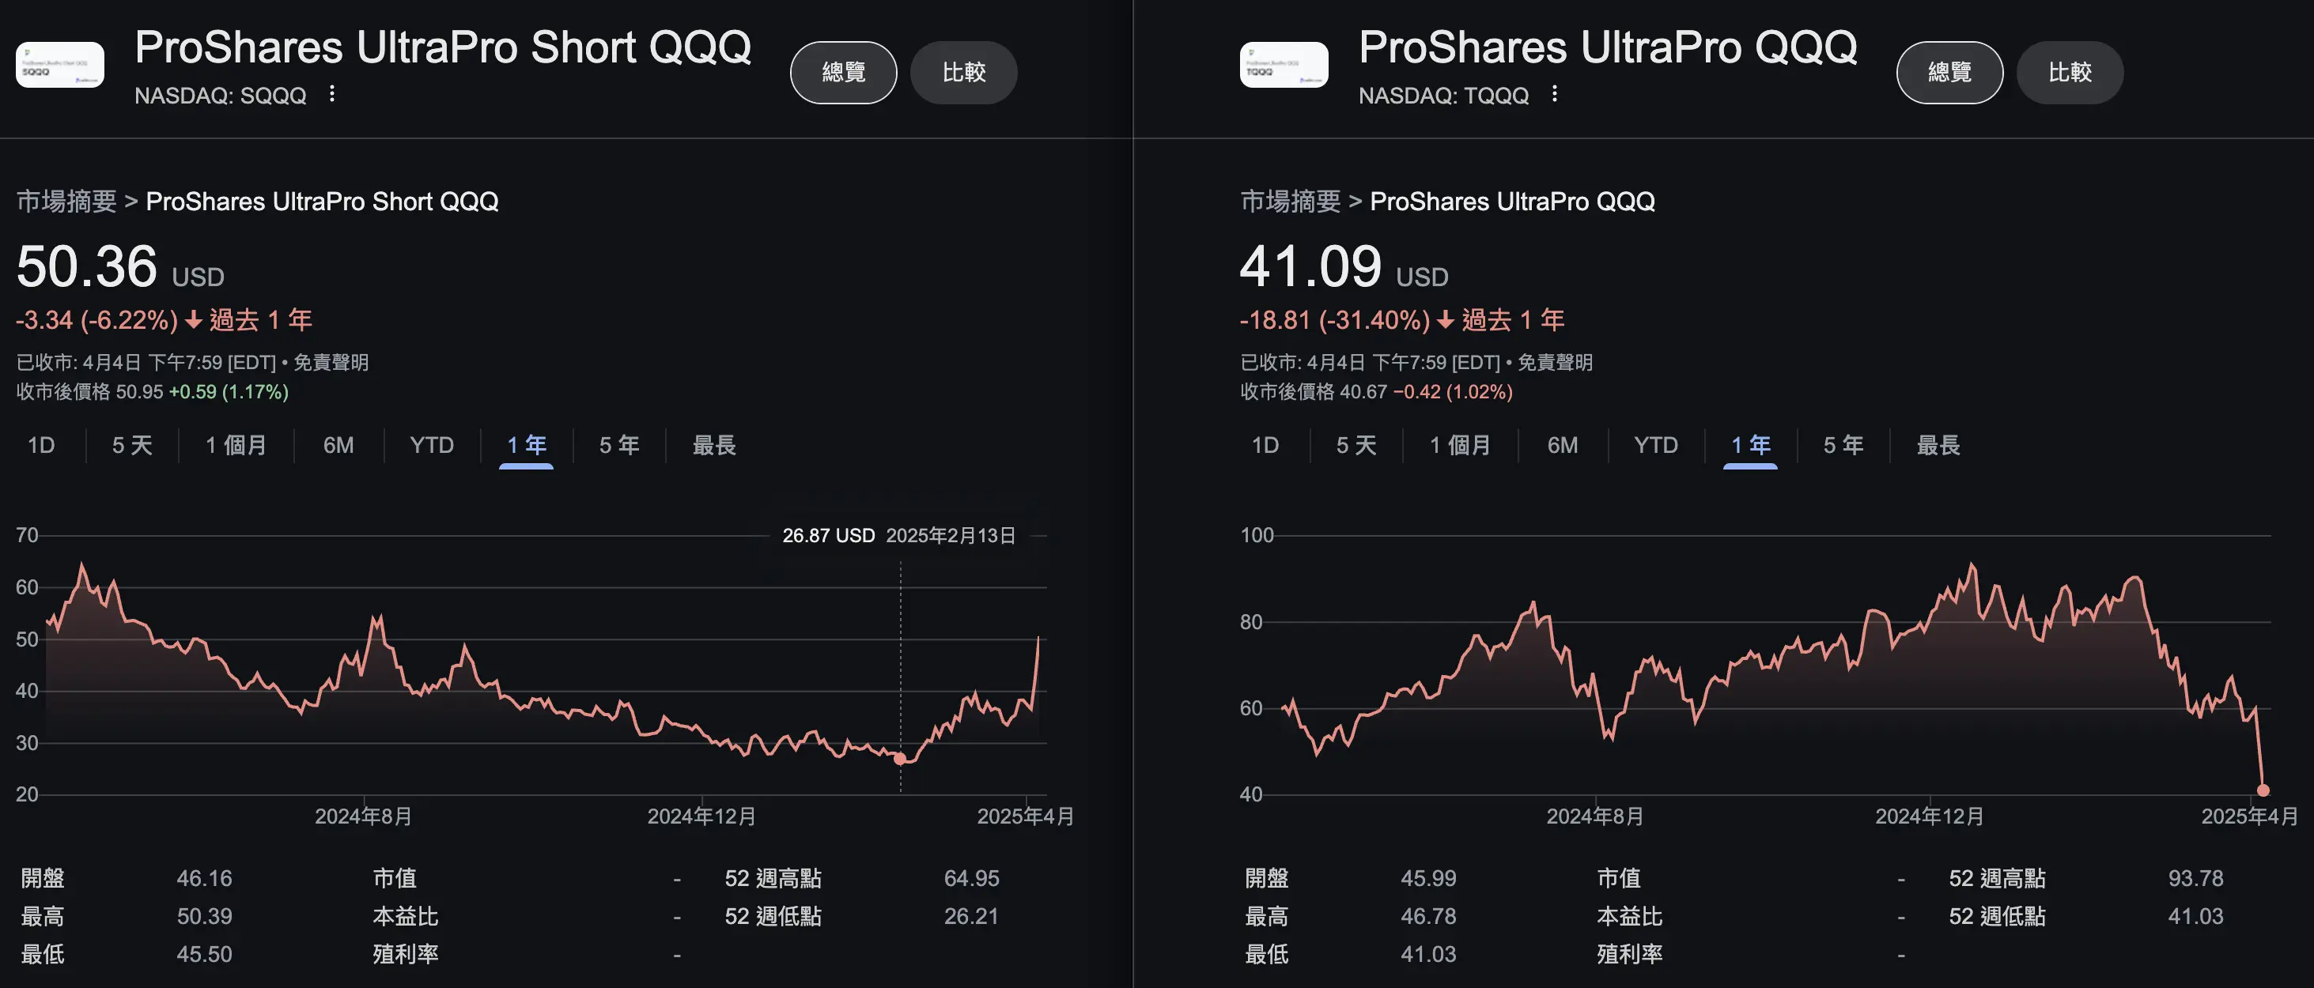Click the TQQQ price 41.09
Image resolution: width=2314 pixels, height=988 pixels.
click(x=1310, y=267)
